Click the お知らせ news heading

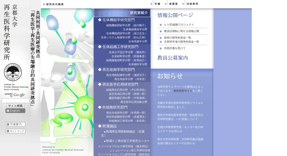click(170, 76)
